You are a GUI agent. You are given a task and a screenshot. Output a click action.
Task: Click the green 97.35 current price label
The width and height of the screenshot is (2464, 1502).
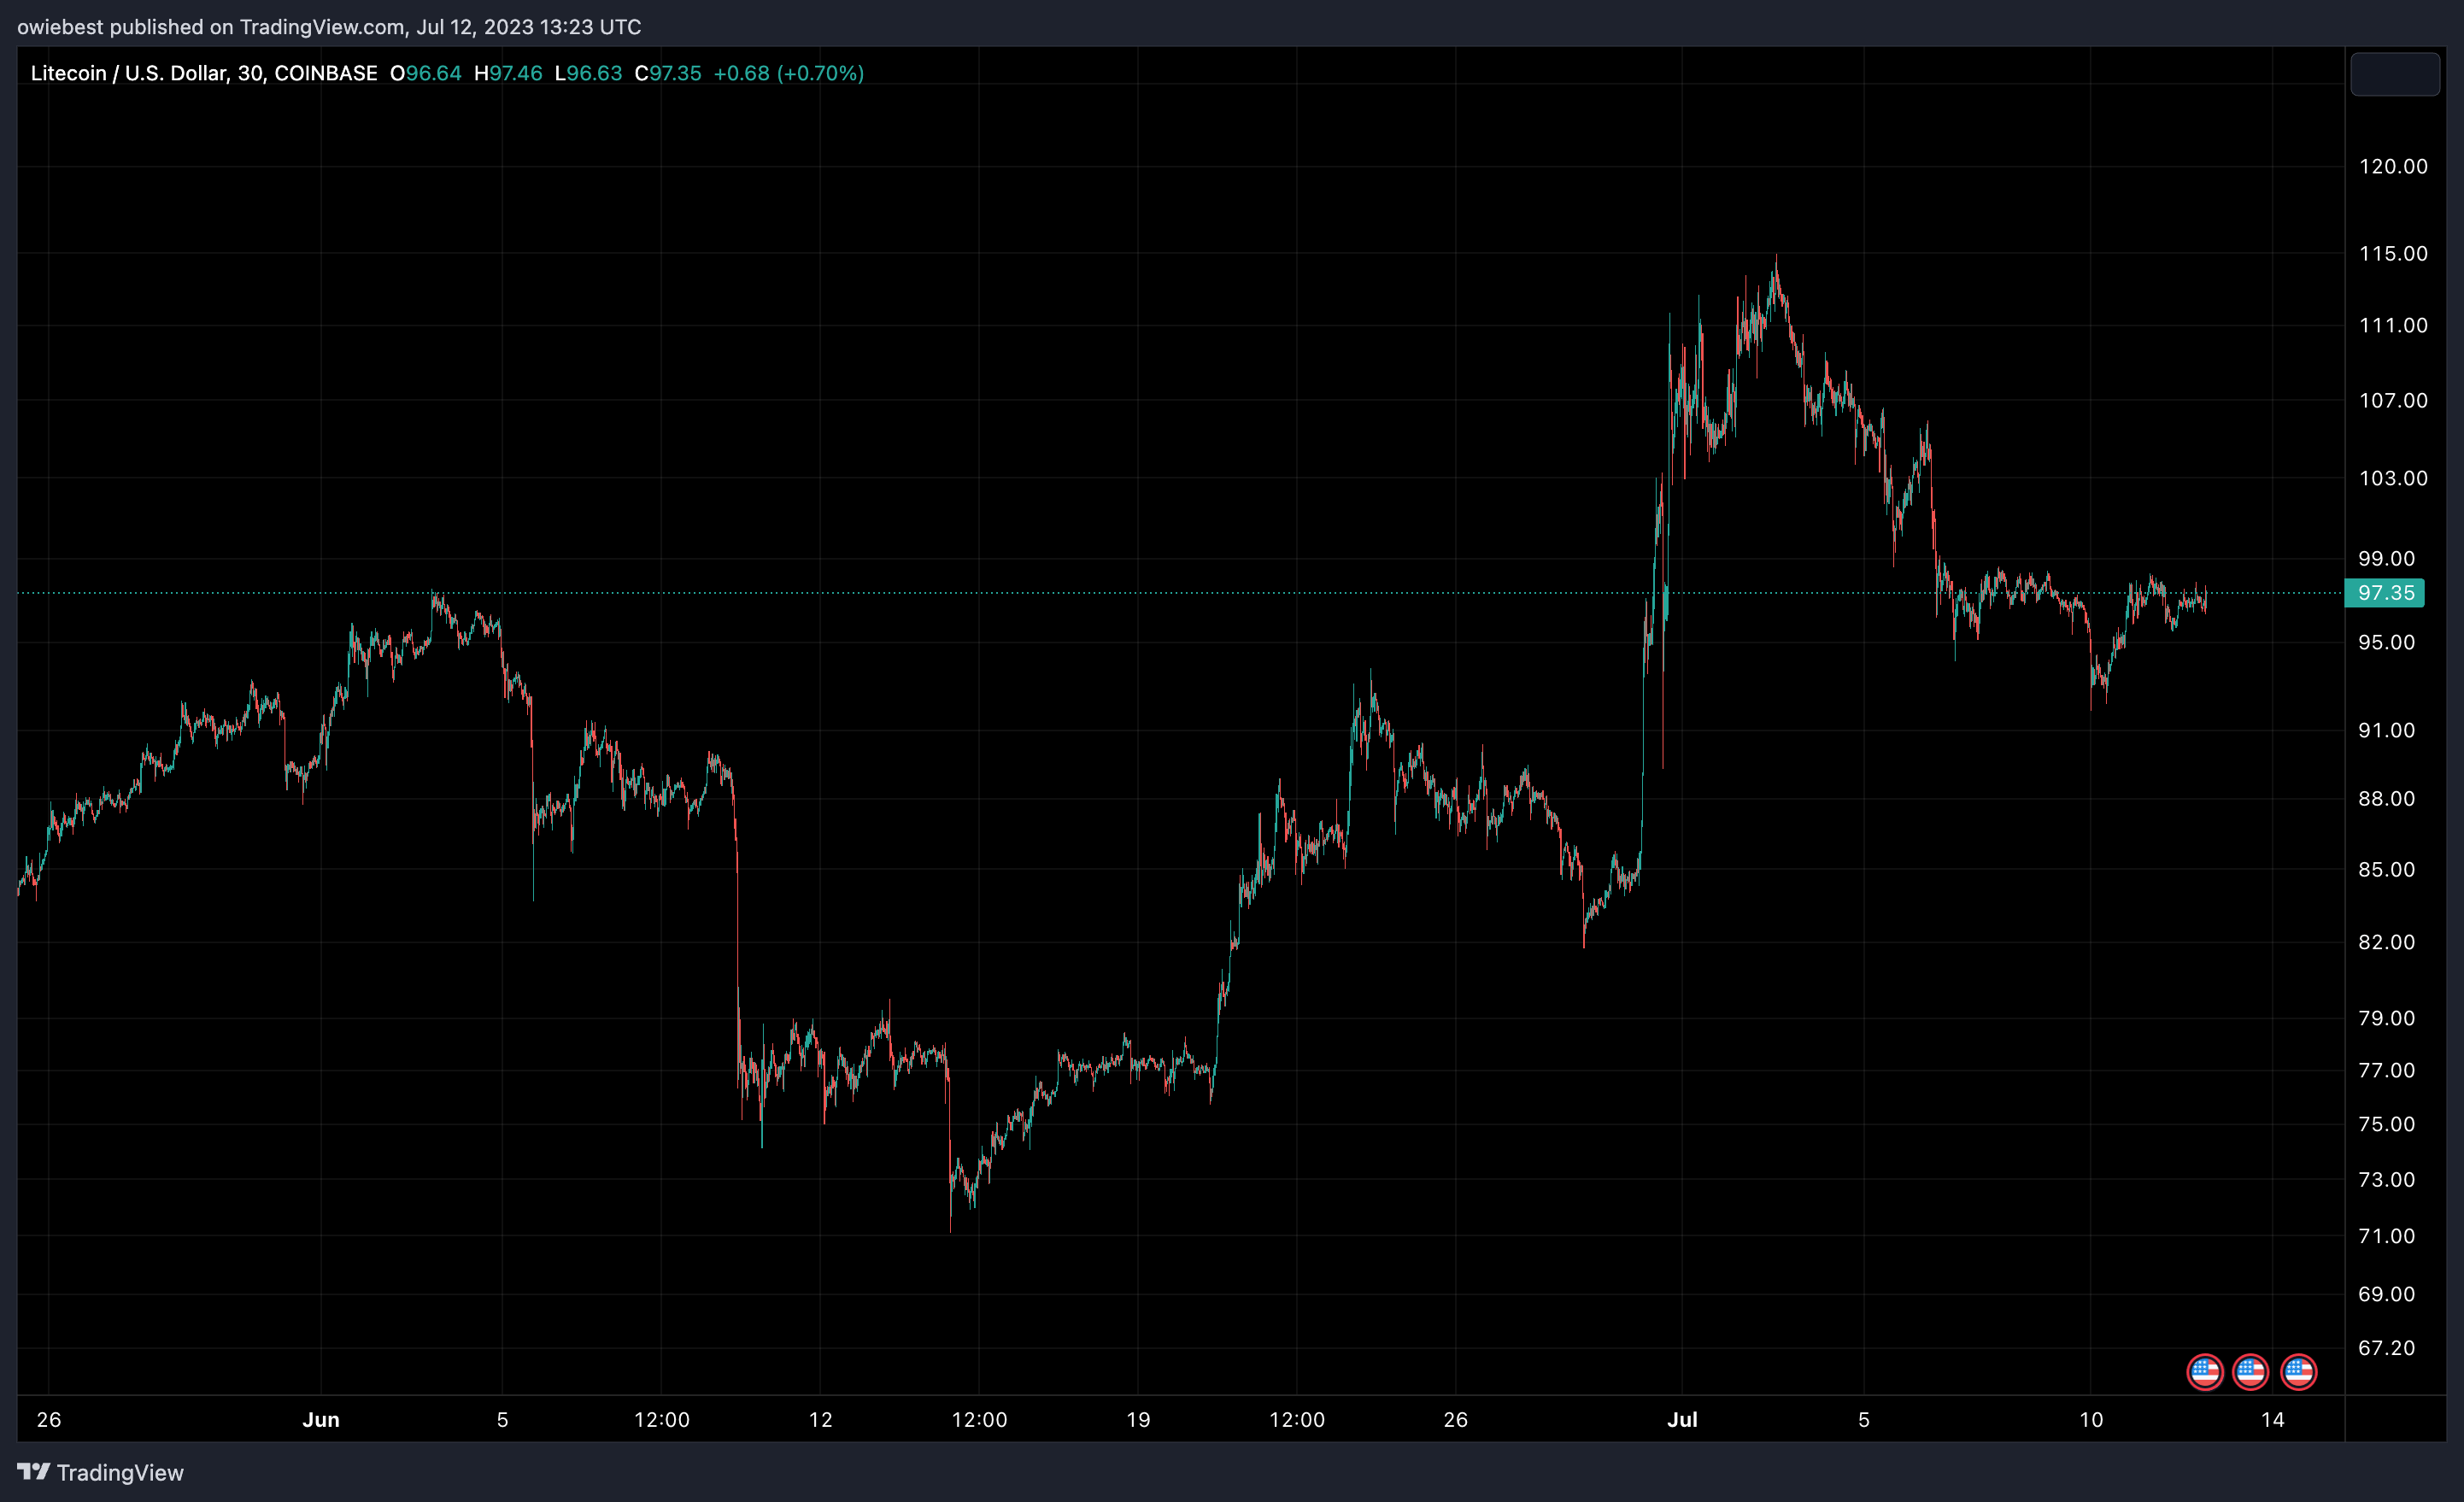(x=2385, y=593)
